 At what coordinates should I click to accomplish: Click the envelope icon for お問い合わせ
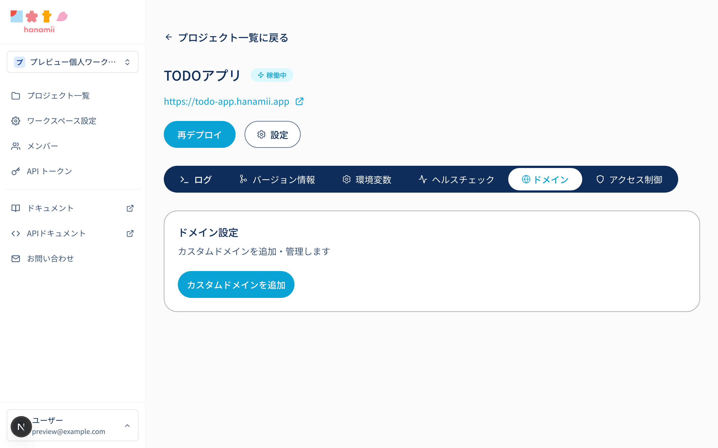(x=16, y=259)
